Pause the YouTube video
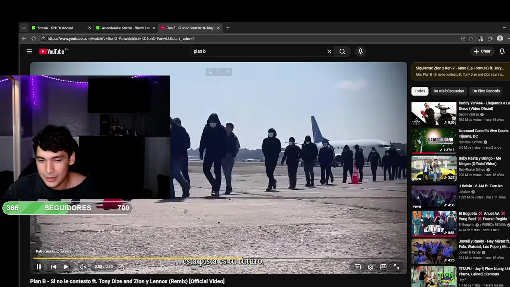The width and height of the screenshot is (510, 287). point(39,267)
